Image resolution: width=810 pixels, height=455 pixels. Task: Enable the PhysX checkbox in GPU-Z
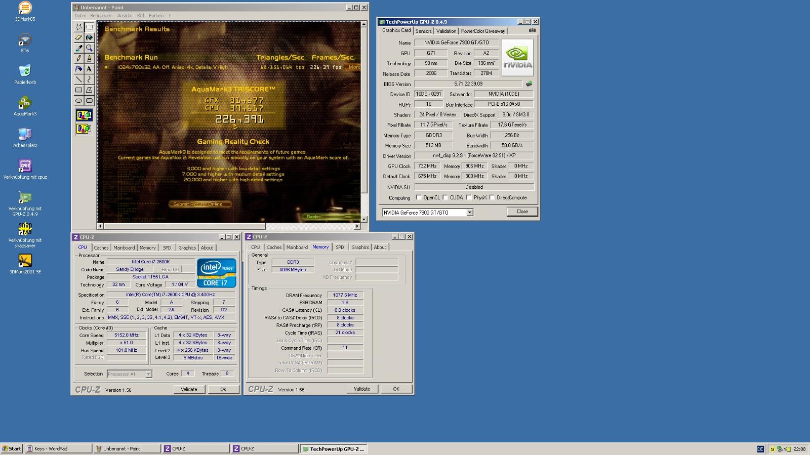pyautogui.click(x=469, y=197)
